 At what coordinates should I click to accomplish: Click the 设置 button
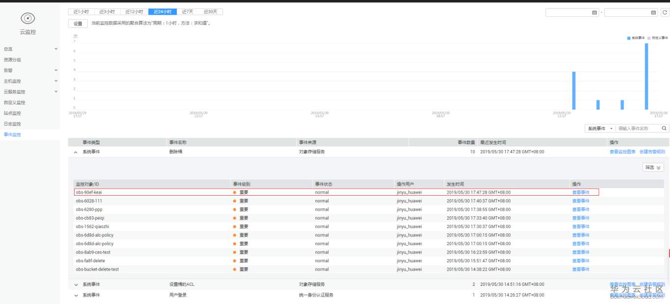point(78,24)
